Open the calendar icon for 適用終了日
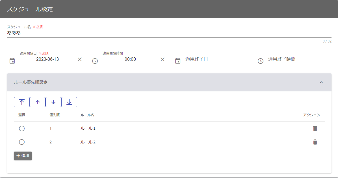This screenshot has width=338, height=178. click(178, 61)
